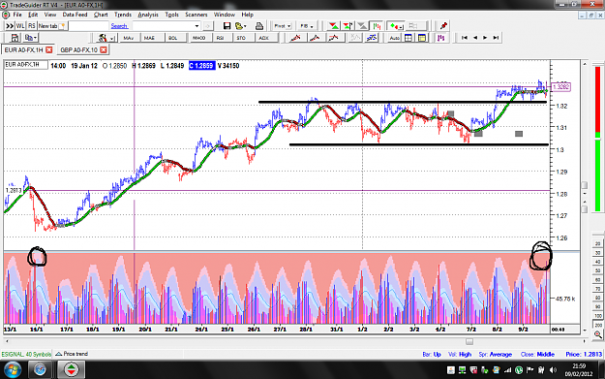Open the Chart menu
This screenshot has width=605, height=379.
pos(101,15)
